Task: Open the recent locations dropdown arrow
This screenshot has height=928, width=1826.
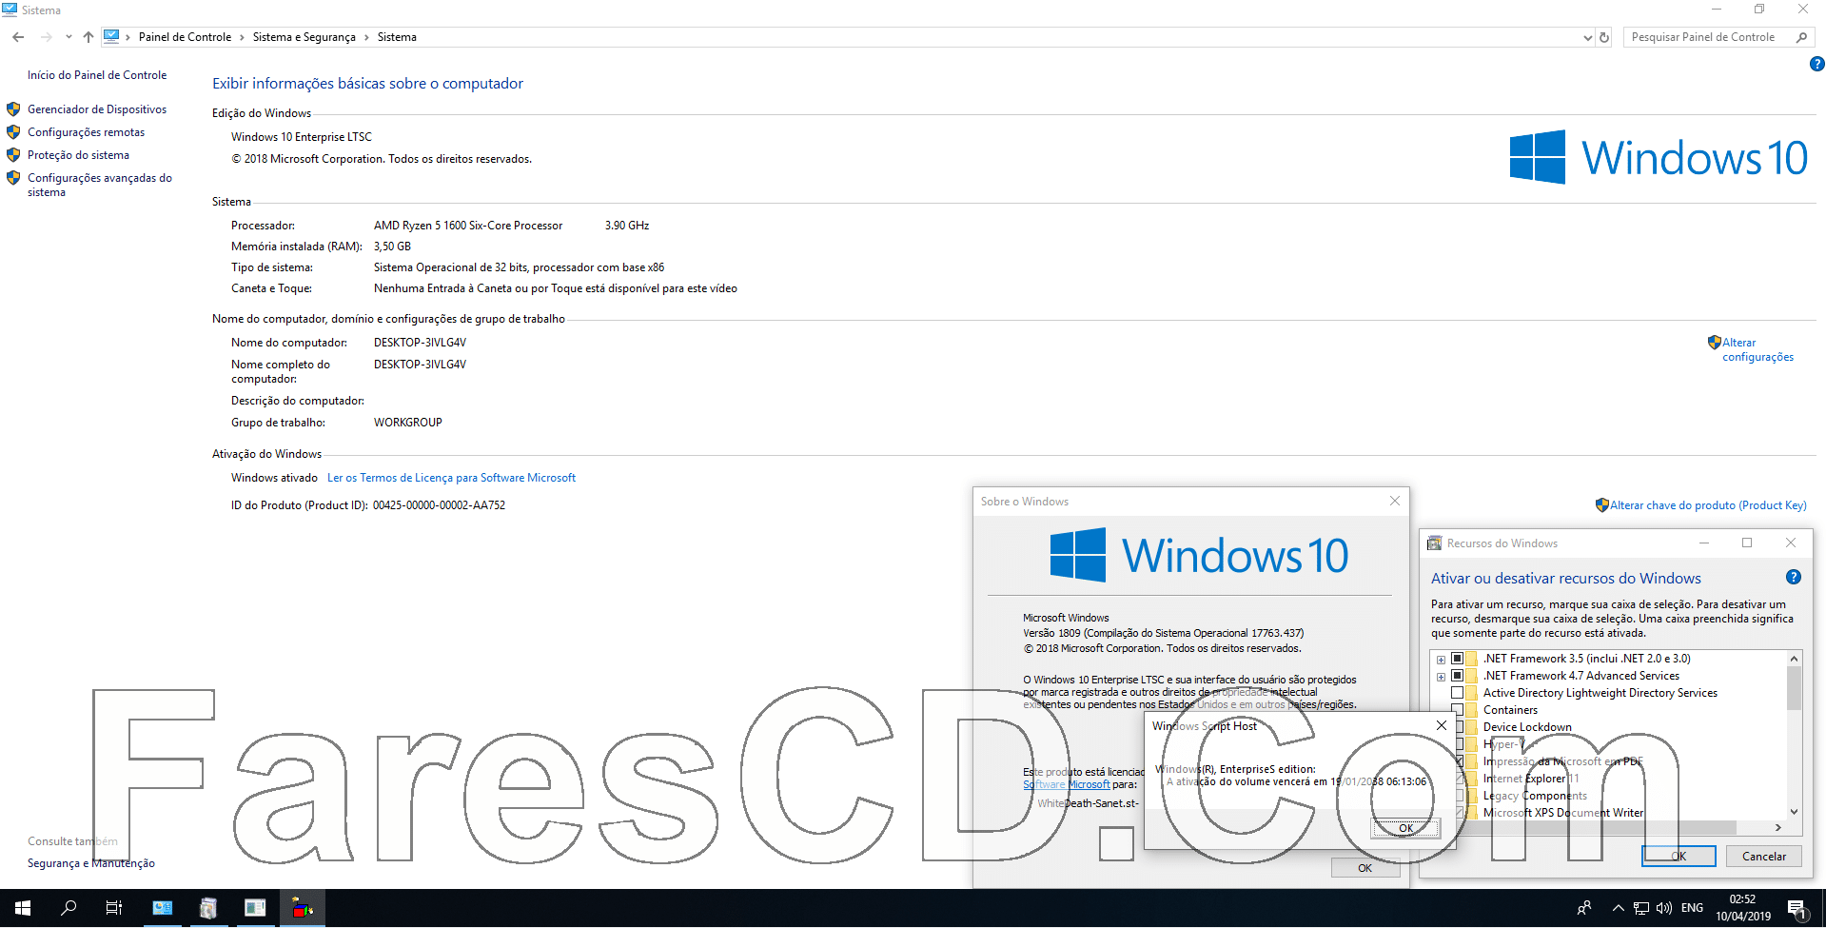Action: pyautogui.click(x=69, y=37)
